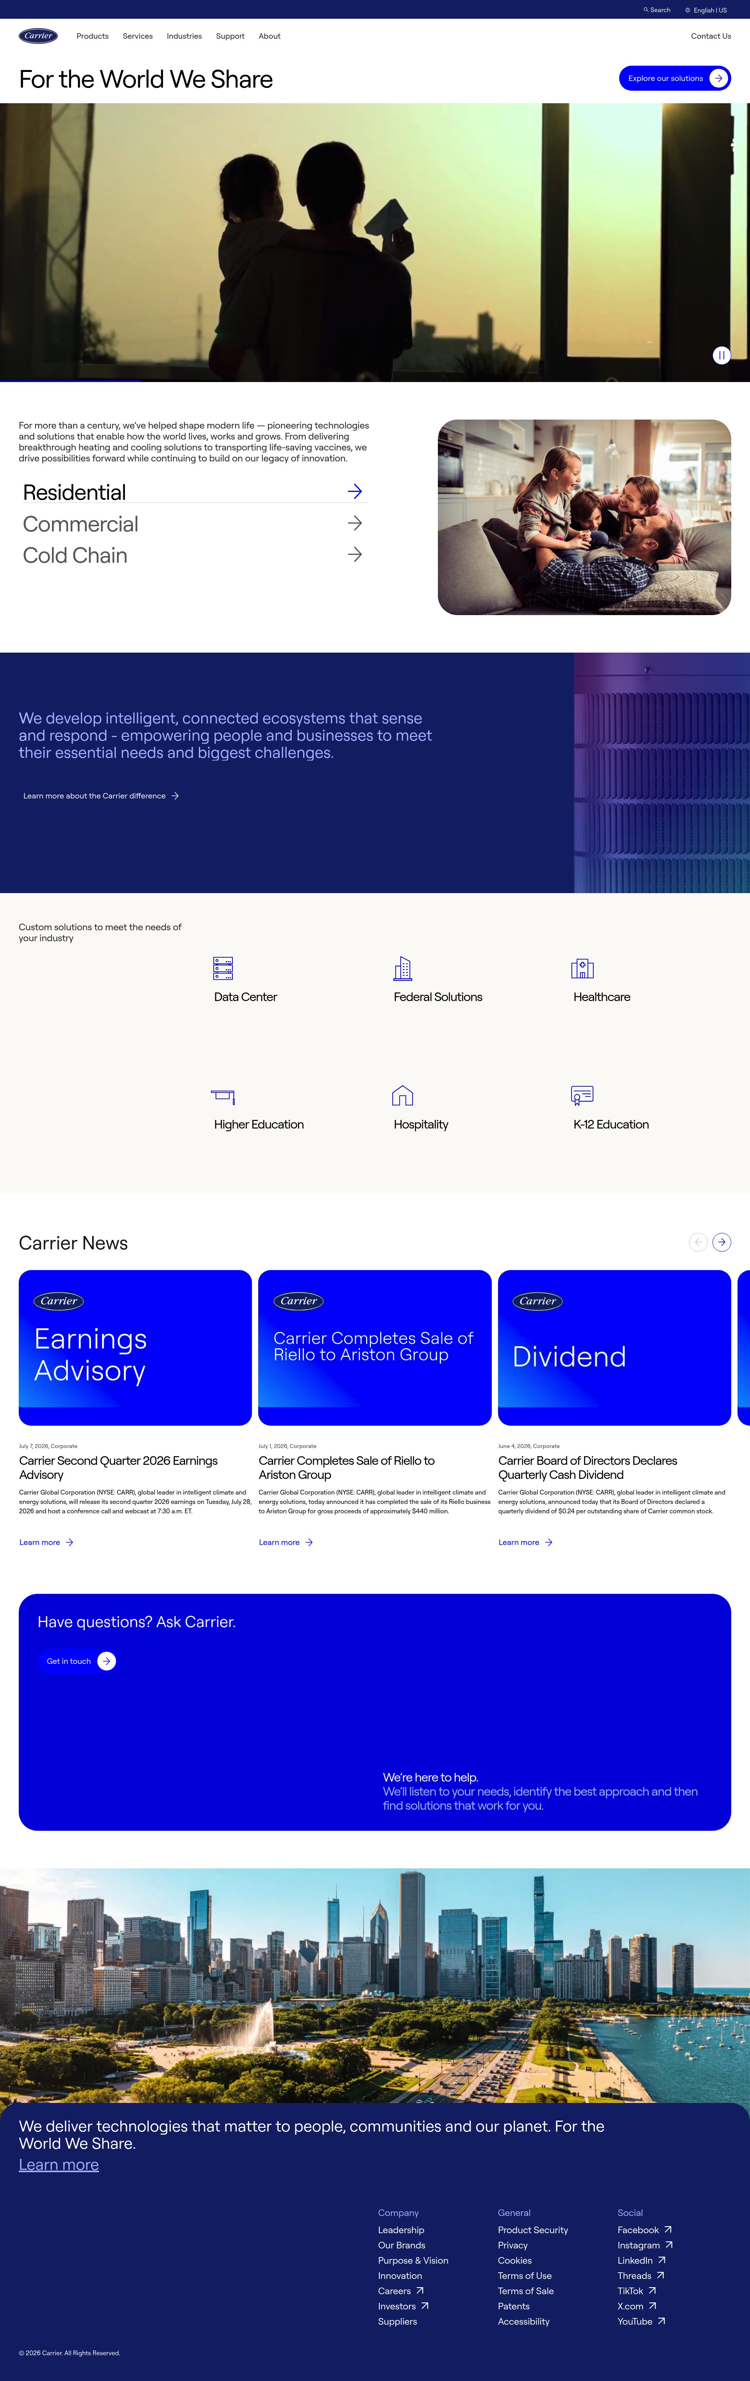The width and height of the screenshot is (750, 2381).
Task: Click the TikTok external link arrow icon
Action: (x=652, y=2290)
